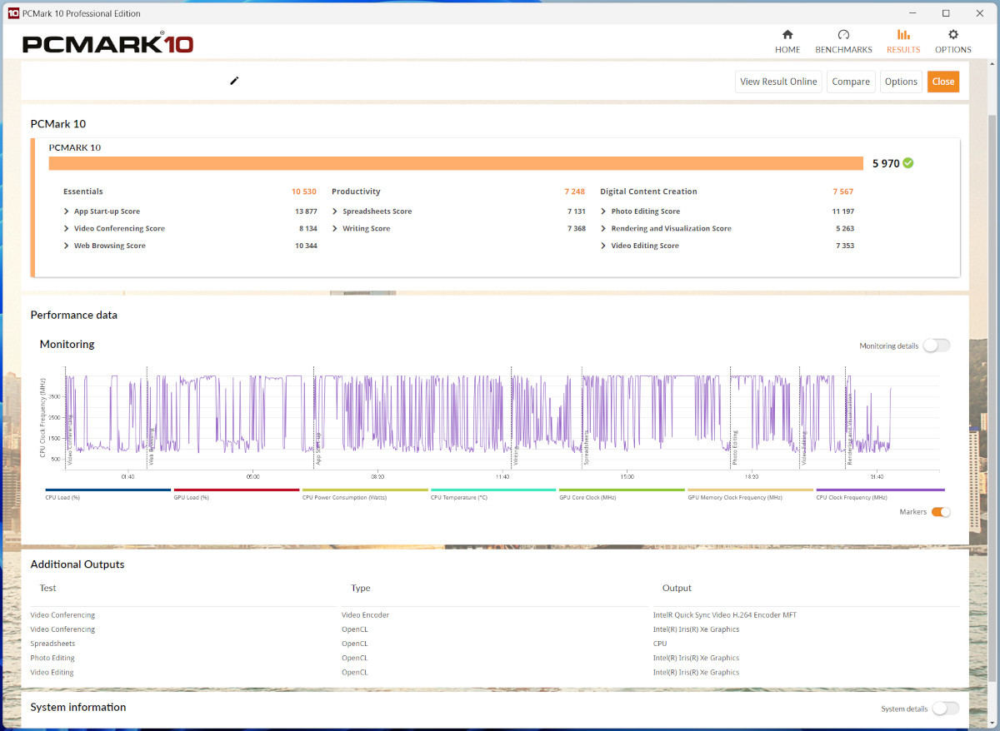Open result Options button
Screen dimensions: 1000x731
click(901, 82)
